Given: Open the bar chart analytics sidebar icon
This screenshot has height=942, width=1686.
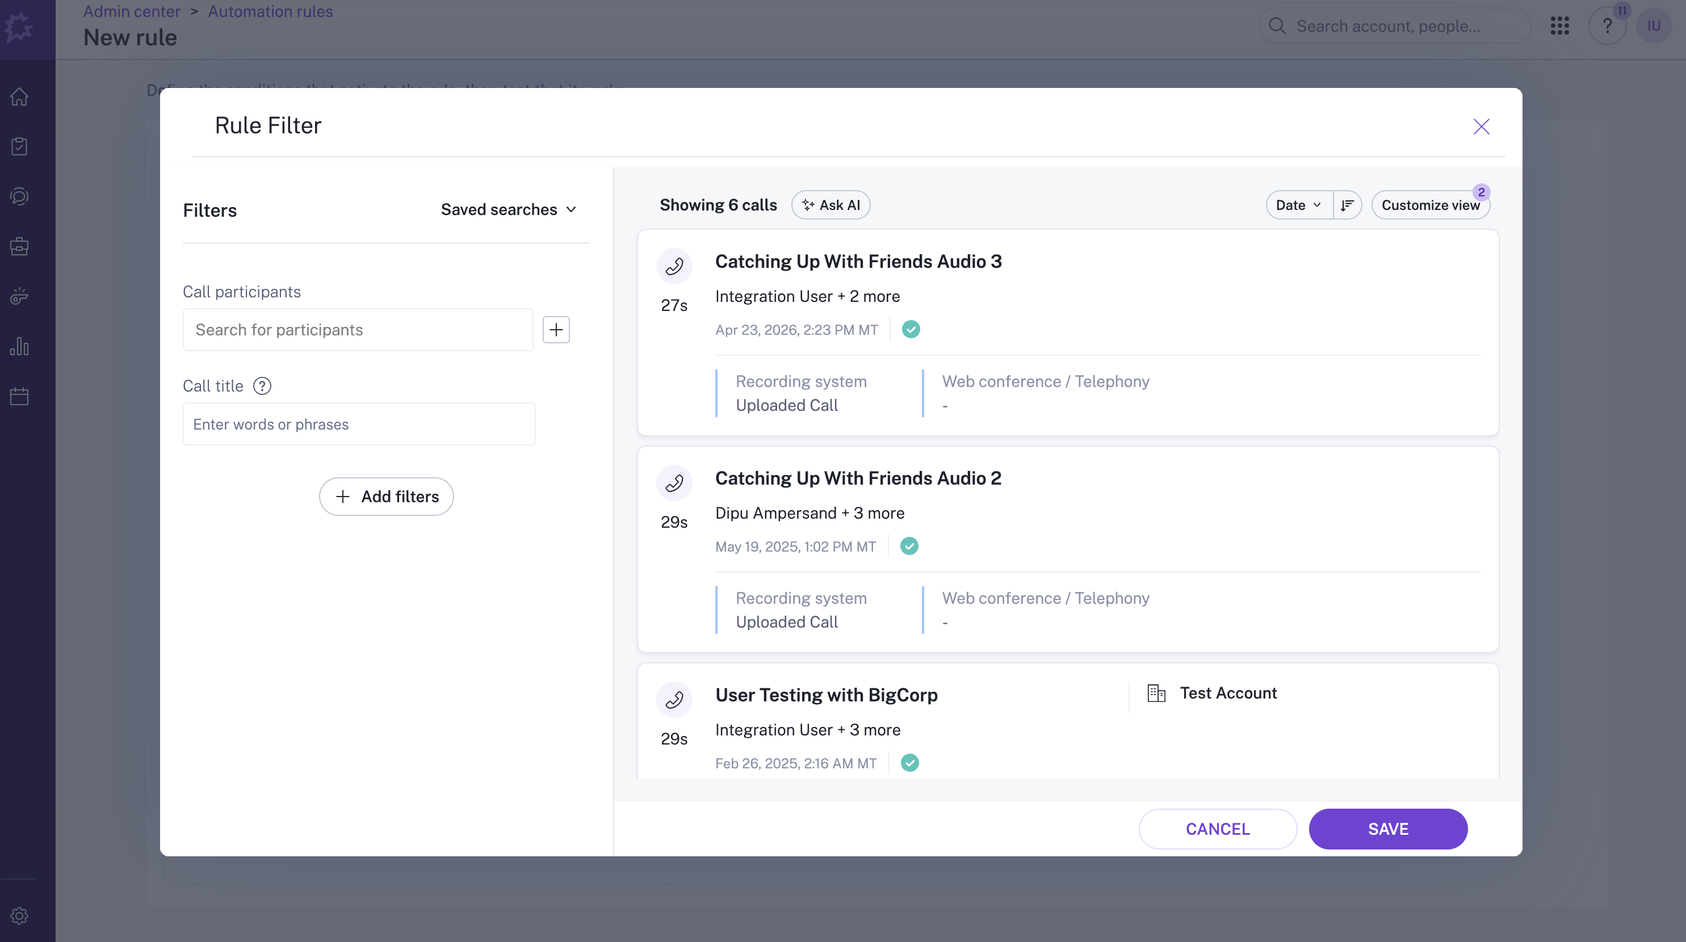Looking at the screenshot, I should [x=19, y=346].
